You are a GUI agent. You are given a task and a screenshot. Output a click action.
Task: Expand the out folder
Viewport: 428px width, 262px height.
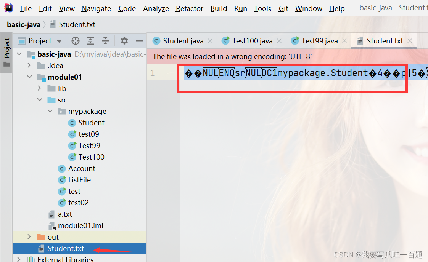coord(29,237)
